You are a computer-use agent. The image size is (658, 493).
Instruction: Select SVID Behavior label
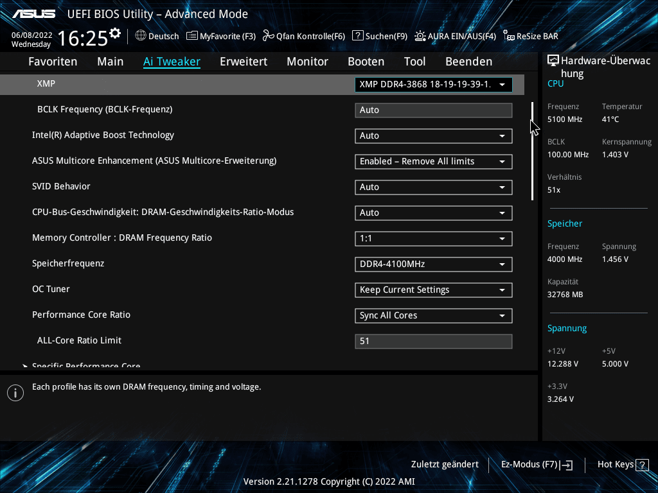coord(61,187)
